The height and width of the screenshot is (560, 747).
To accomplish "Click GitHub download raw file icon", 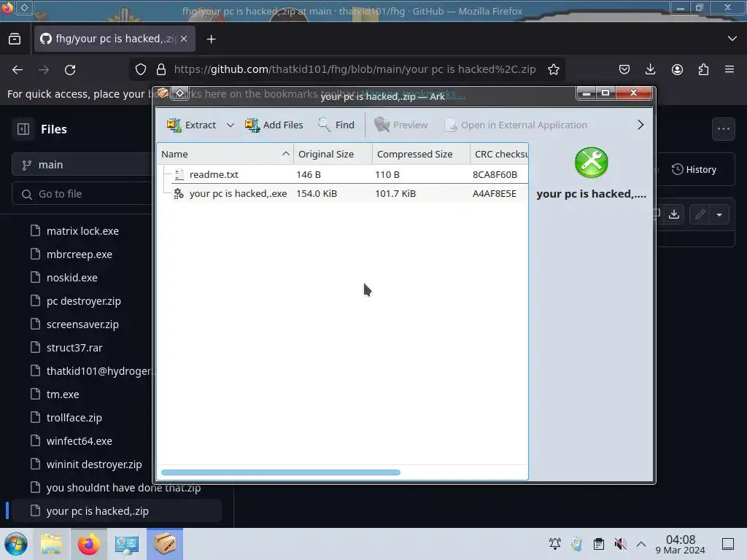I will click(x=673, y=214).
